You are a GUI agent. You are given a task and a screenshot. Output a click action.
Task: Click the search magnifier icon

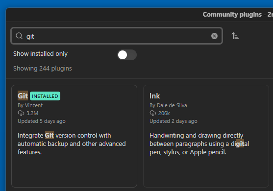coord(19,36)
